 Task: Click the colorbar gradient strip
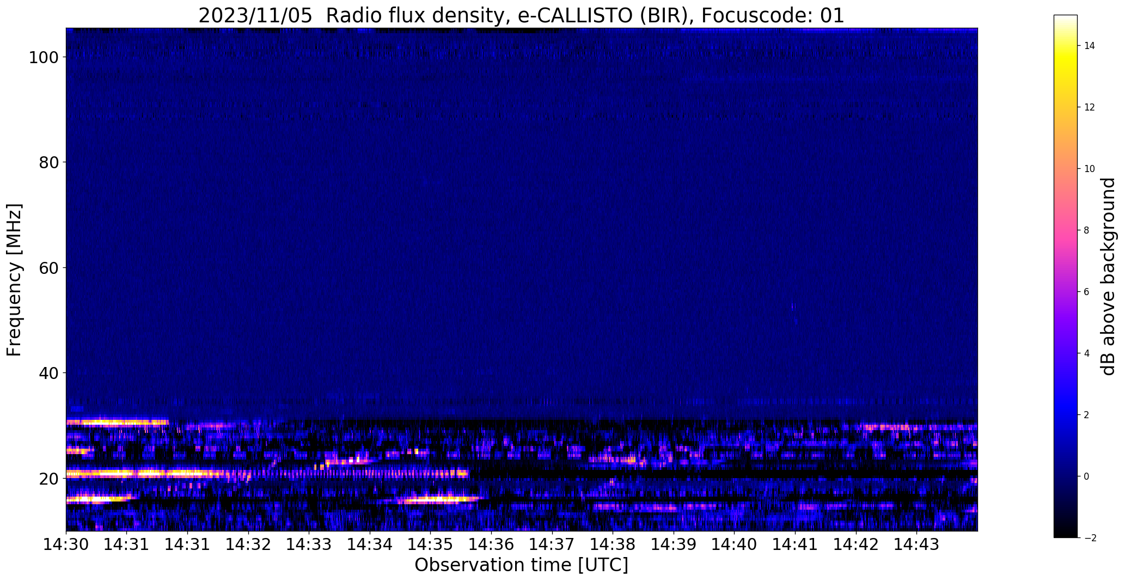[1065, 276]
